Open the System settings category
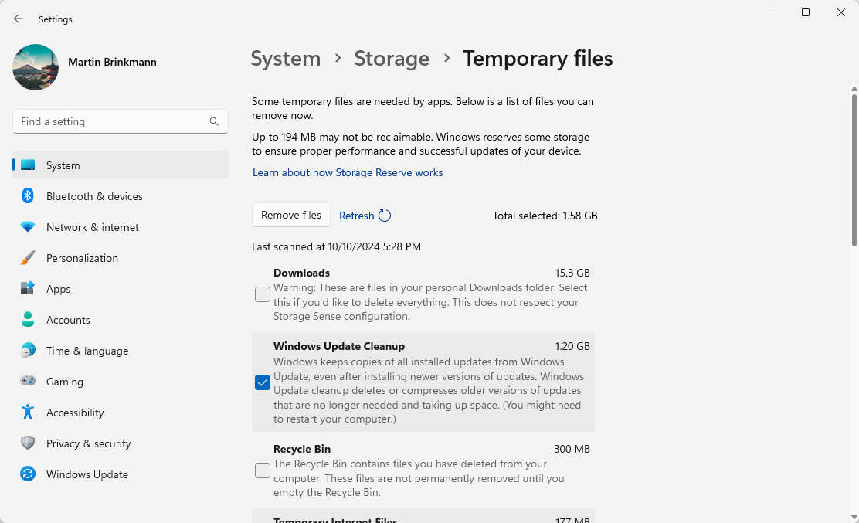Image resolution: width=859 pixels, height=523 pixels. [x=121, y=165]
